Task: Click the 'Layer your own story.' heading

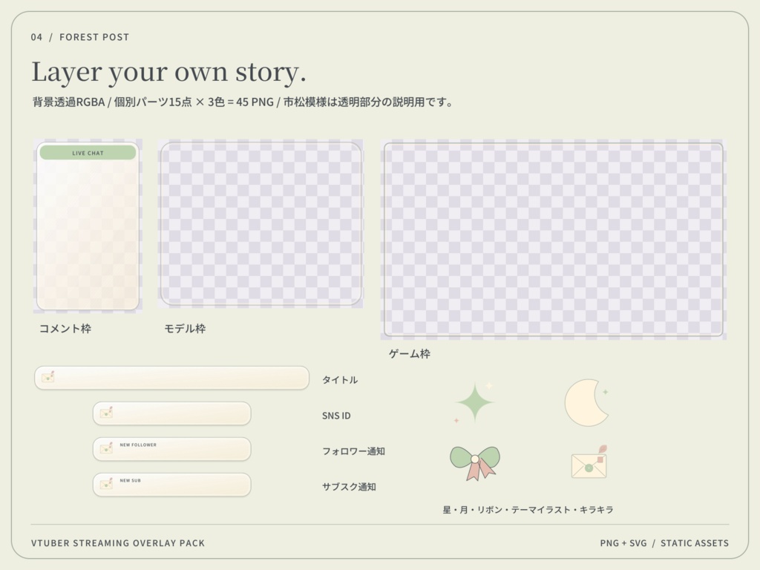Action: coord(168,72)
